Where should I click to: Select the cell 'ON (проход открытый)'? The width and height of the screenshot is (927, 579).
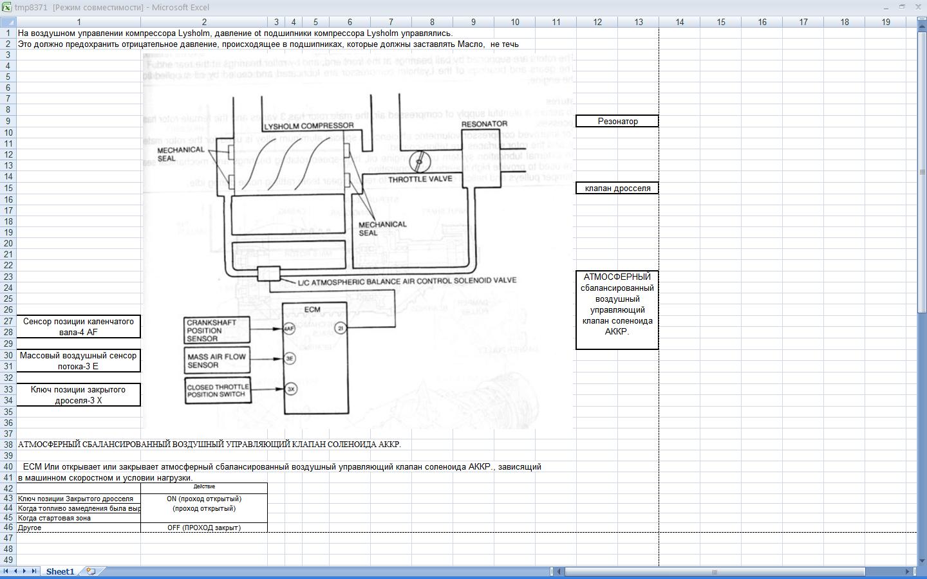204,499
